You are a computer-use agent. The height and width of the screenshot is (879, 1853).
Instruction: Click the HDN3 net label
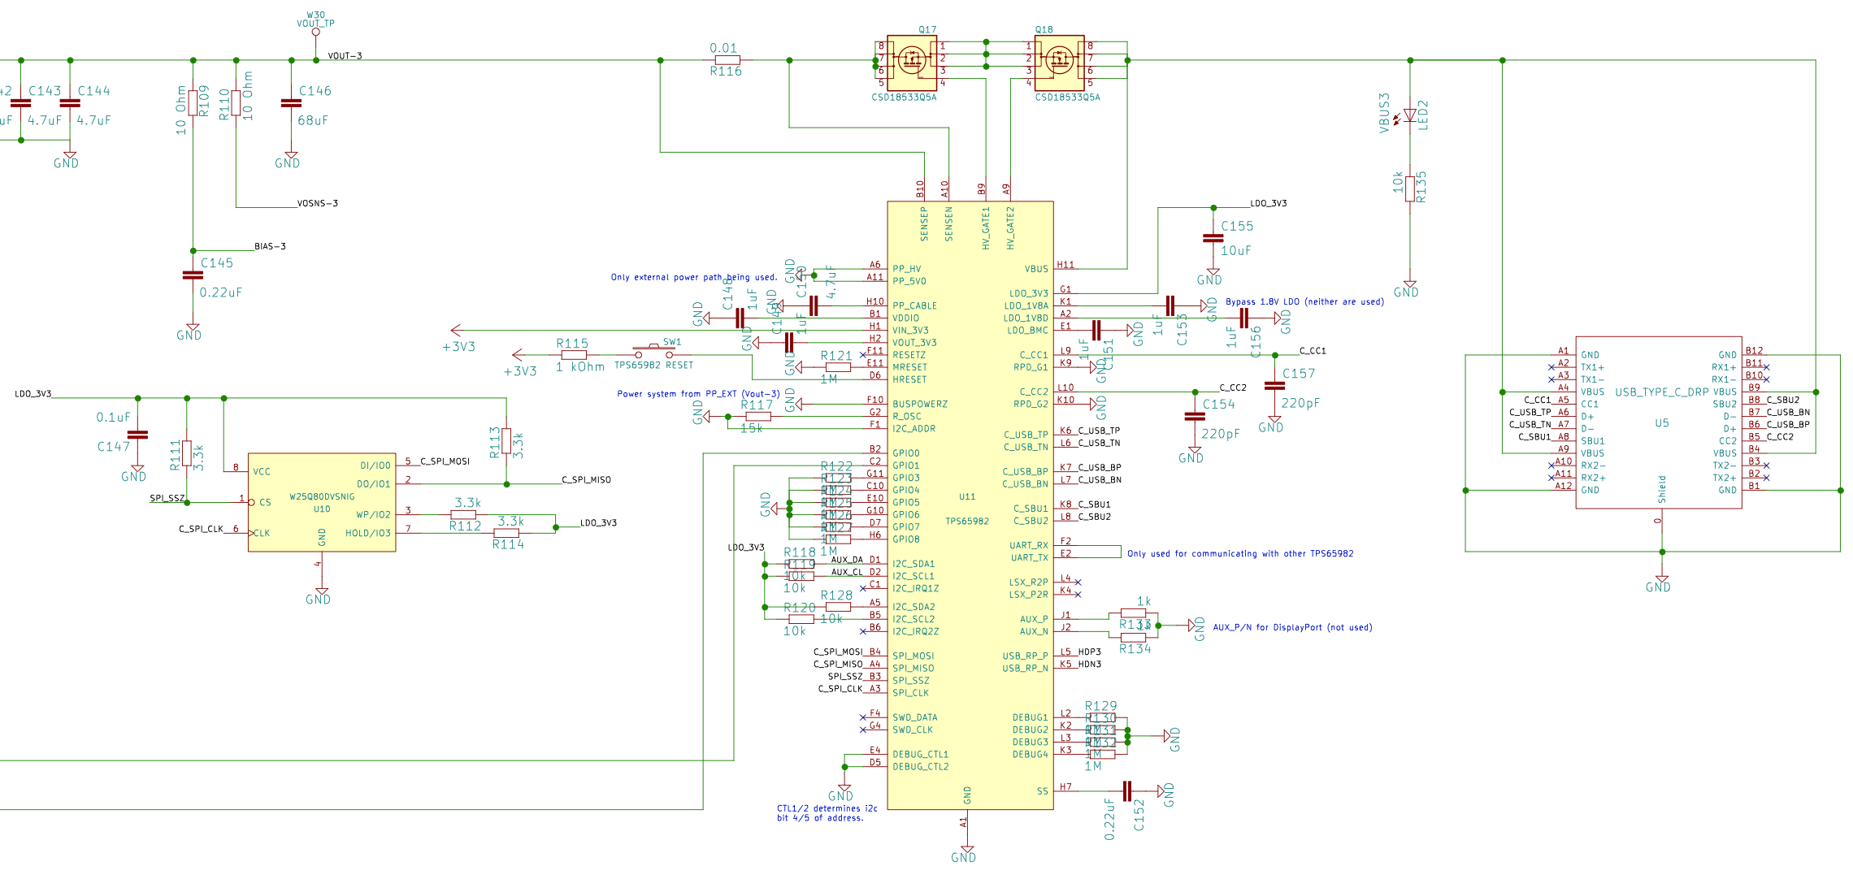click(x=1090, y=665)
